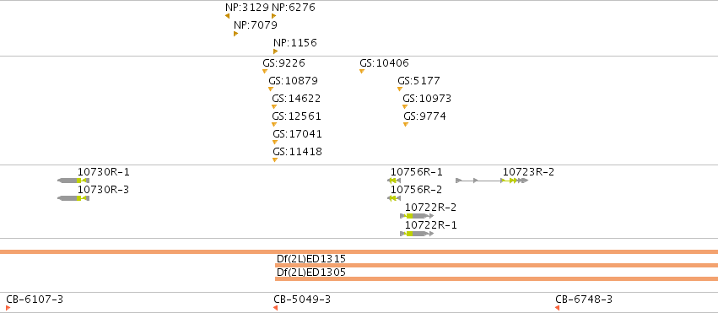Click the CB-5049-3 marker triangle
Screen dimensions: 718x313
tap(276, 308)
